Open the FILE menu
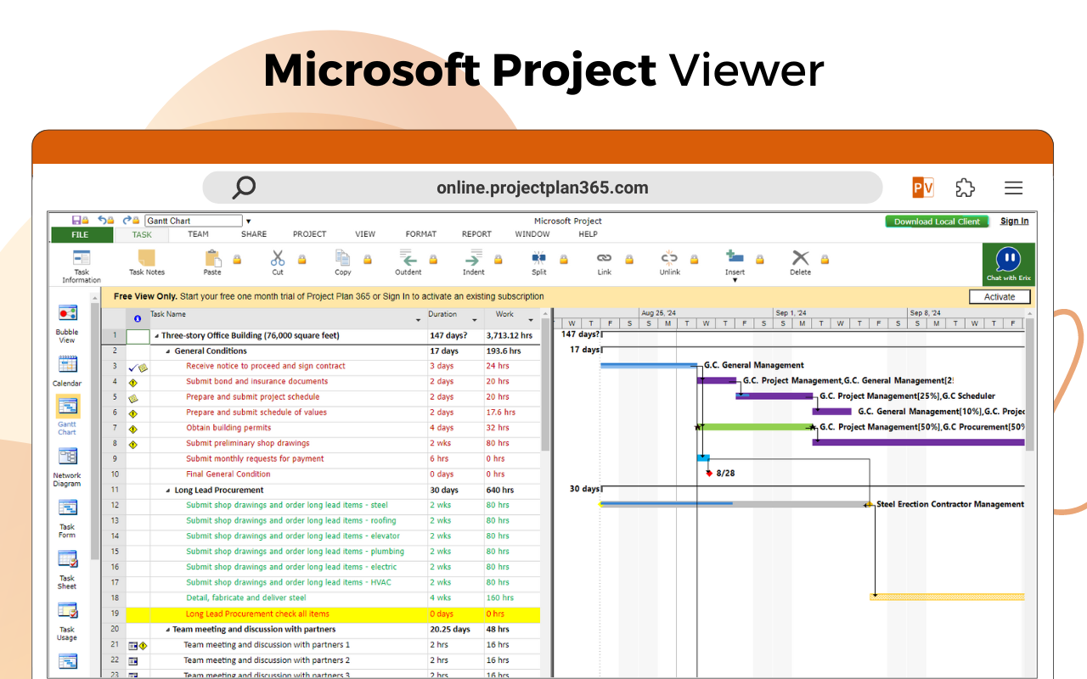Screen dimensions: 1087x679 click(82, 234)
